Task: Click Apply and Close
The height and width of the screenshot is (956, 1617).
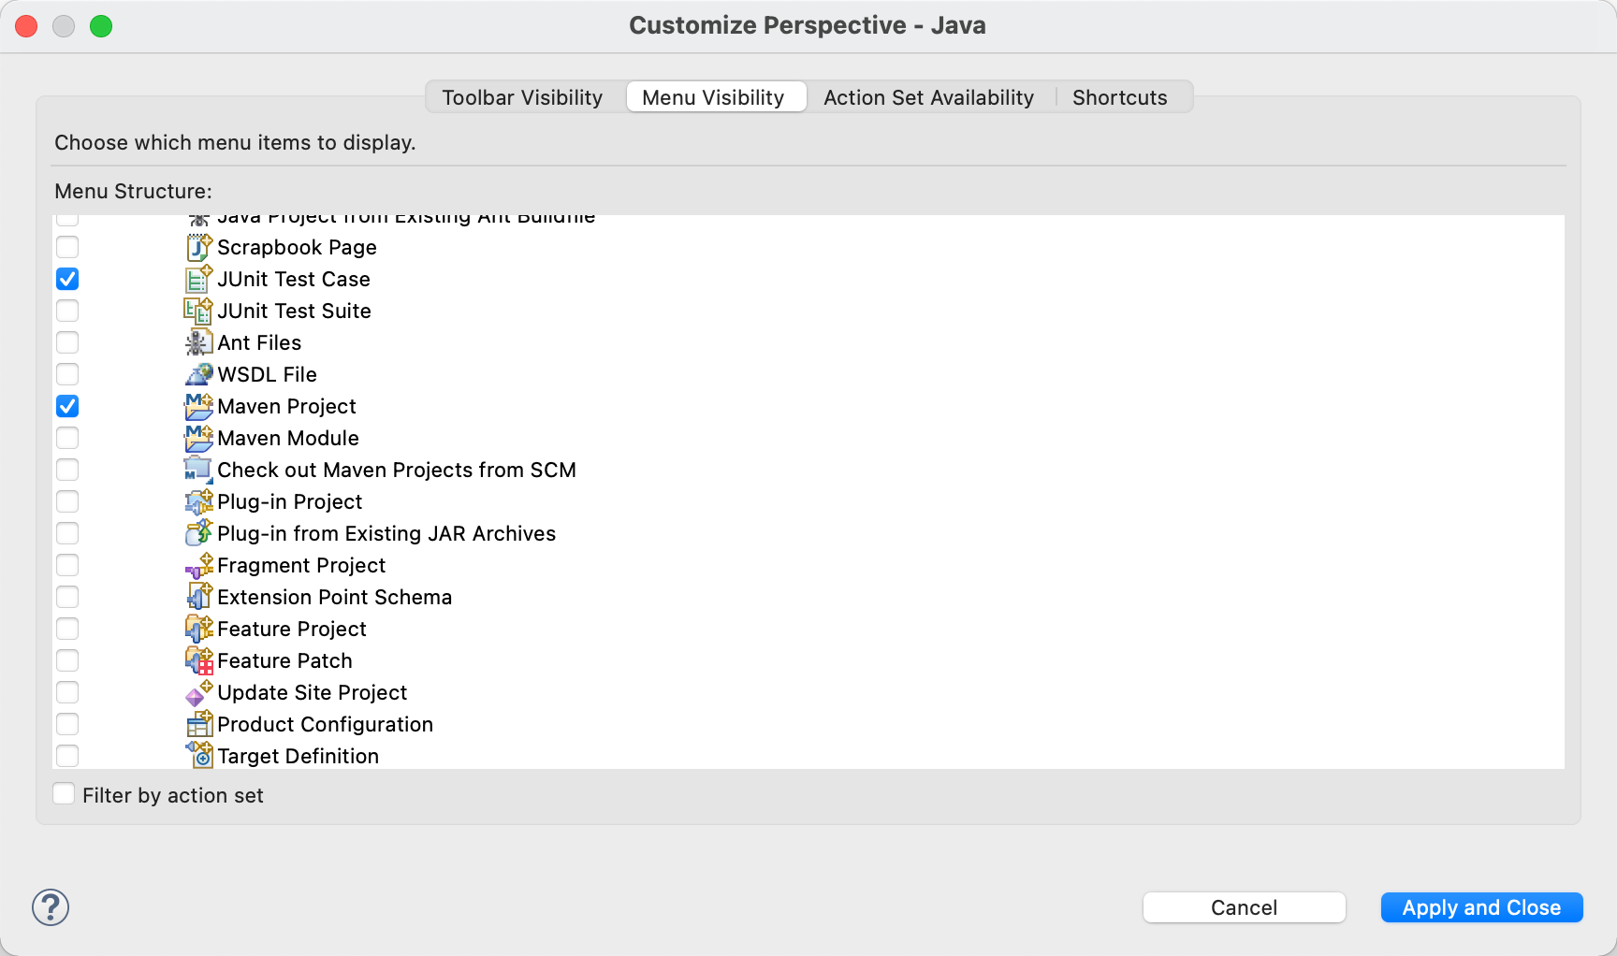Action: coord(1482,907)
